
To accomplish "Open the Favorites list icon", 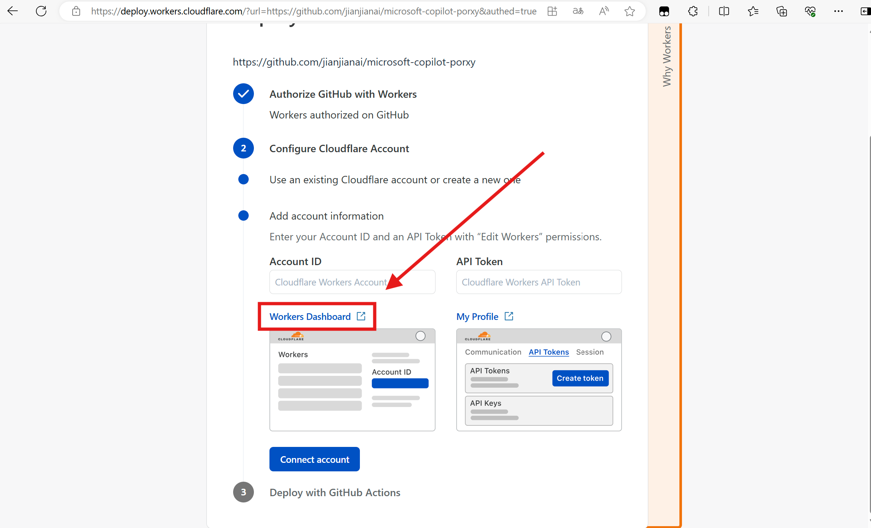I will [x=753, y=11].
